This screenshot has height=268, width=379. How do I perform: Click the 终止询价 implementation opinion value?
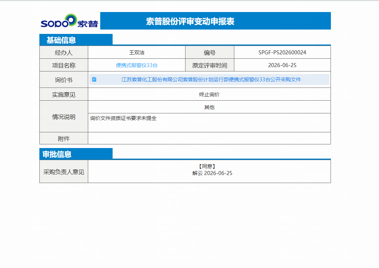[209, 94]
